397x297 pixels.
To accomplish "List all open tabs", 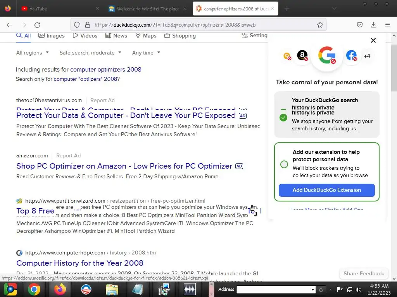I will [334, 9].
